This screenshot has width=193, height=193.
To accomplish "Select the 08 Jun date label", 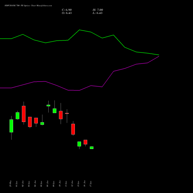I will point(47,184).
